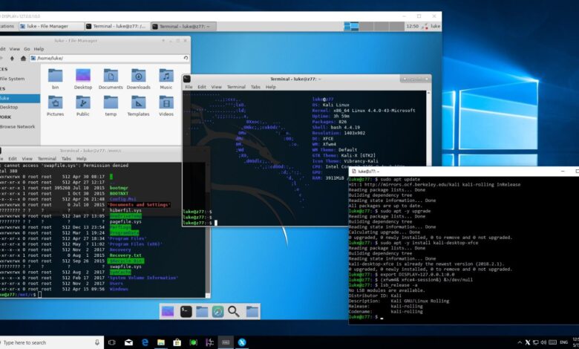Click hiberfil.sys in terminal listing
Image resolution: width=579 pixels, height=349 pixels.
(x=125, y=210)
